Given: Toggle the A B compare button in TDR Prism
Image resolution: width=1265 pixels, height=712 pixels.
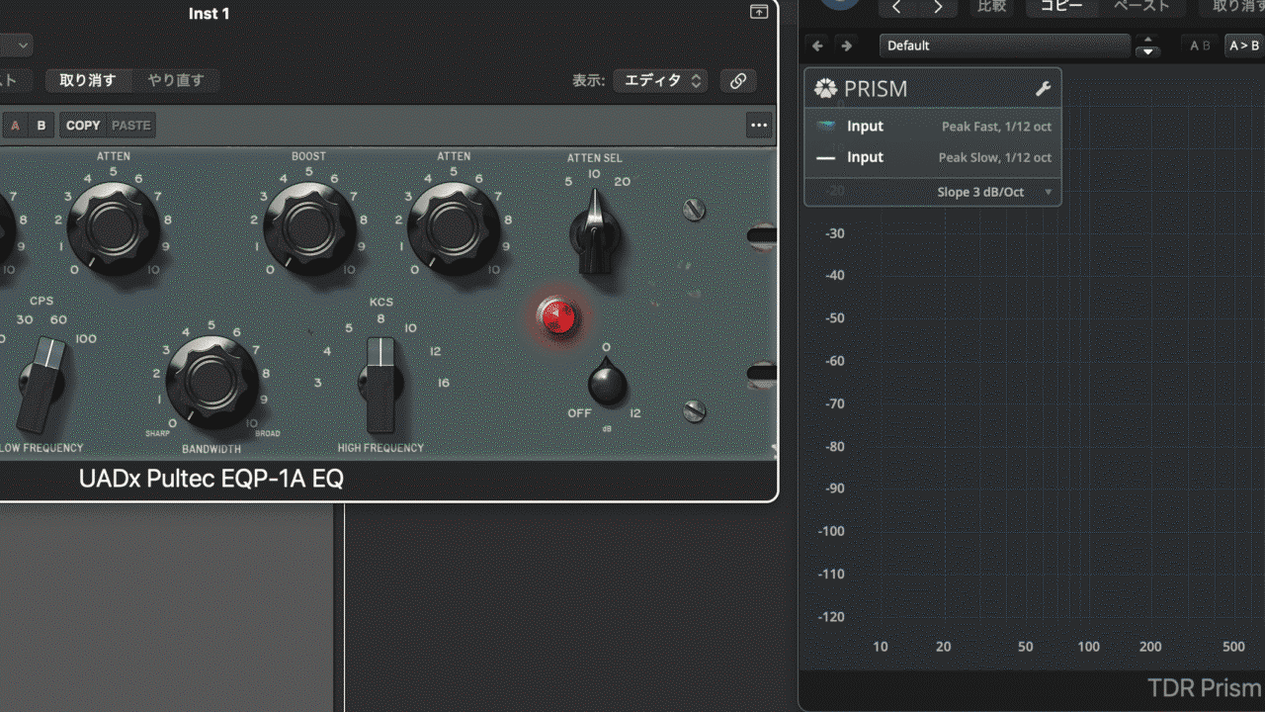Looking at the screenshot, I should 1199,45.
